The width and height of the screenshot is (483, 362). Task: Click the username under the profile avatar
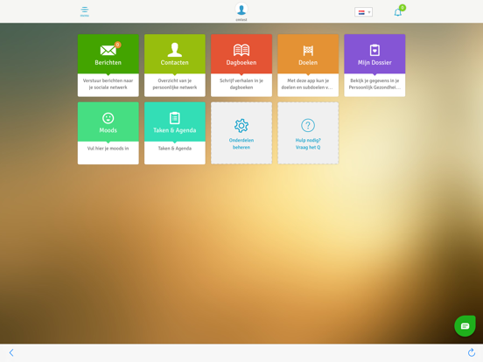click(241, 20)
